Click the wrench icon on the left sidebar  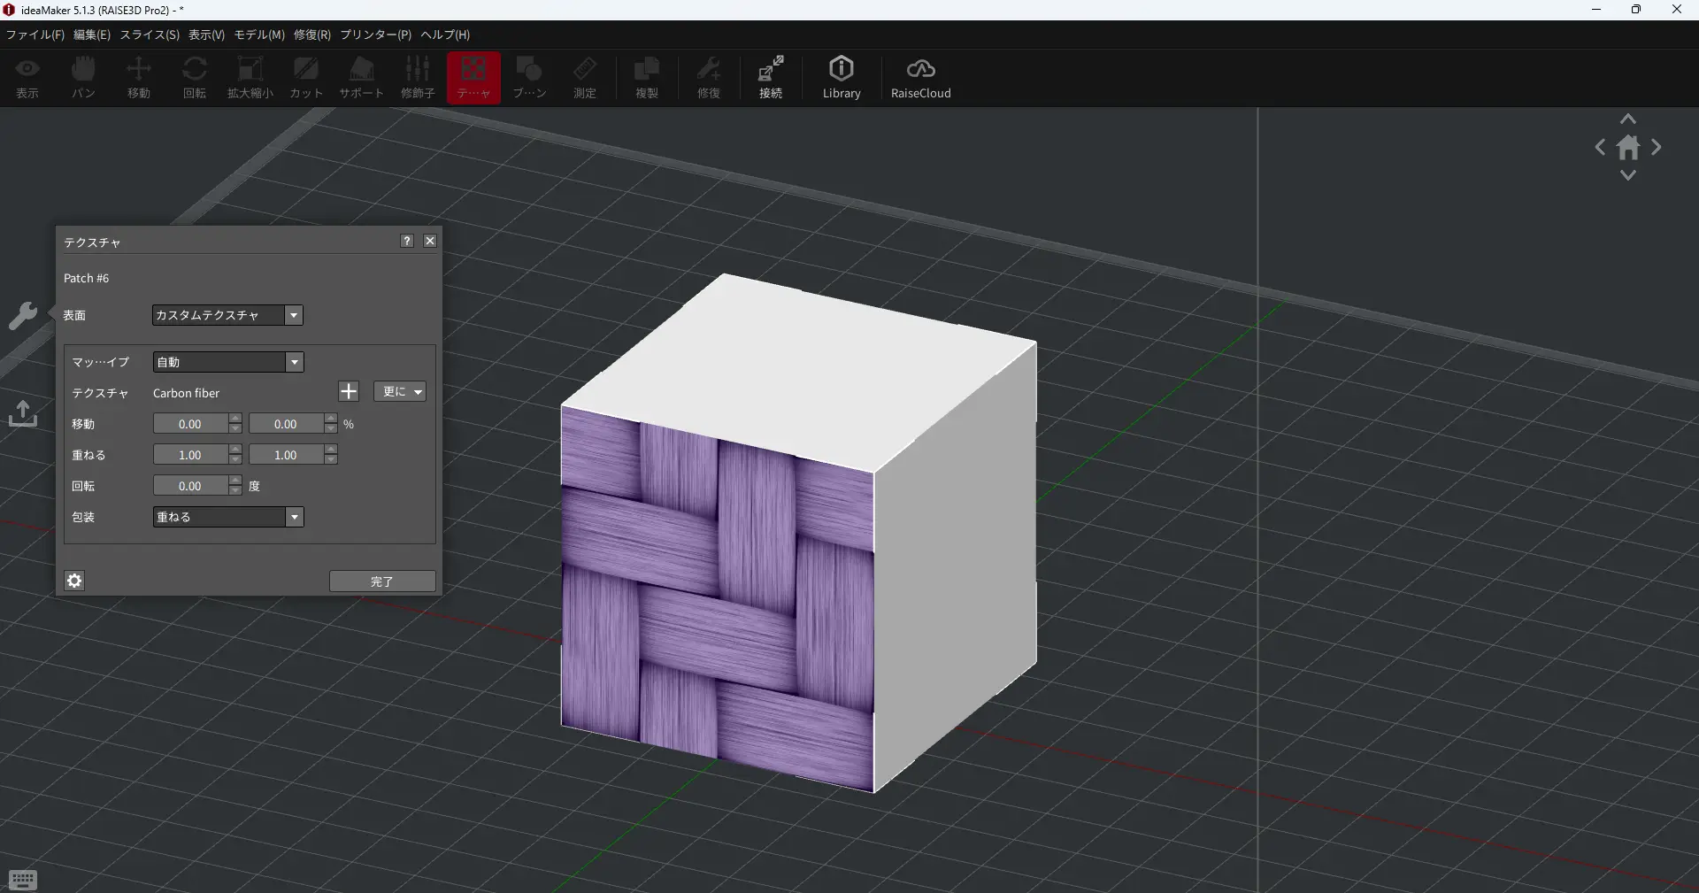[x=23, y=315]
